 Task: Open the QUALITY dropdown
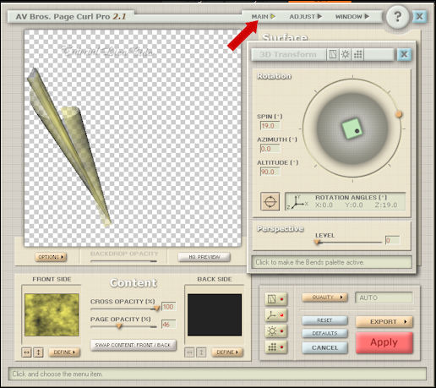[x=324, y=298]
